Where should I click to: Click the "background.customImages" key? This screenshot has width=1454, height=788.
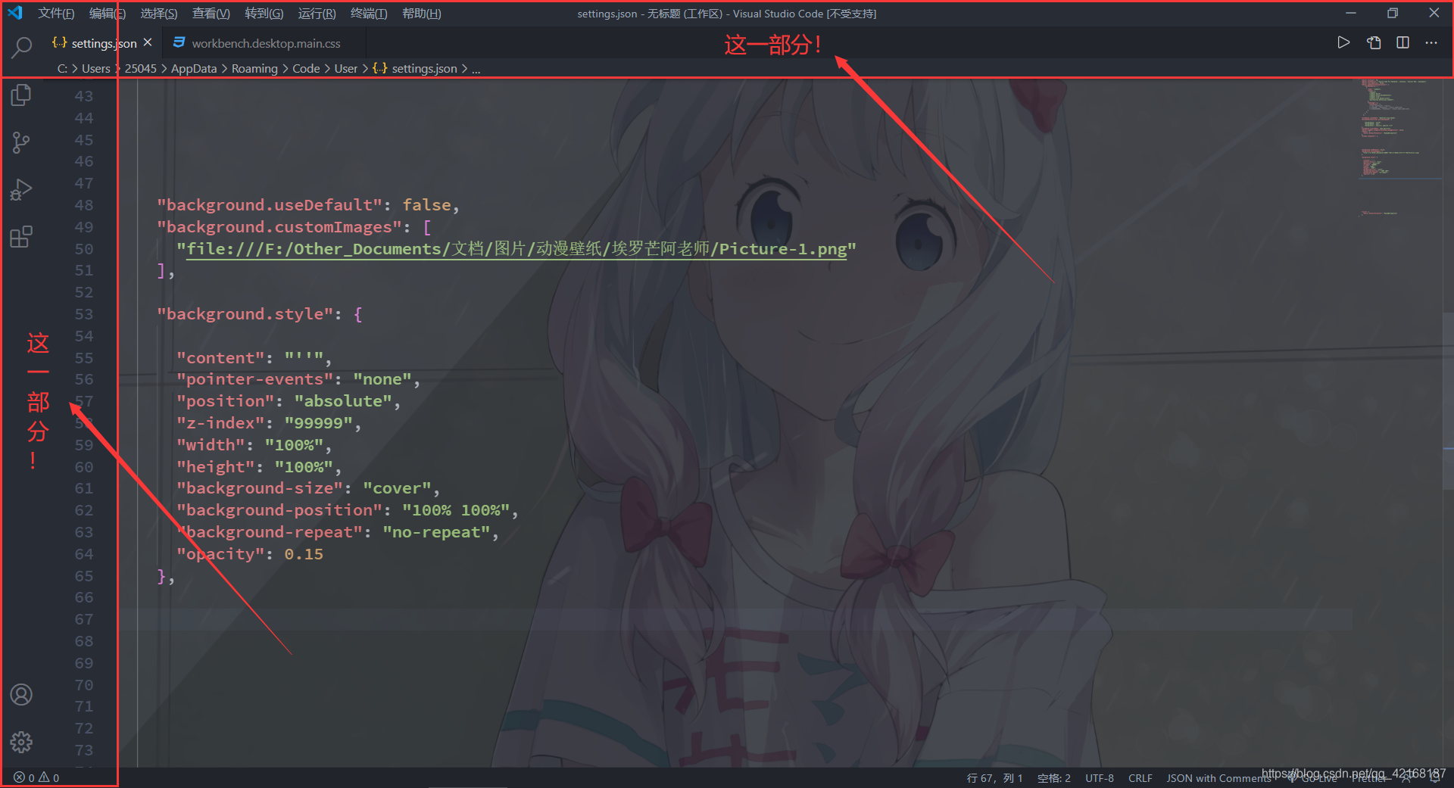tap(279, 227)
